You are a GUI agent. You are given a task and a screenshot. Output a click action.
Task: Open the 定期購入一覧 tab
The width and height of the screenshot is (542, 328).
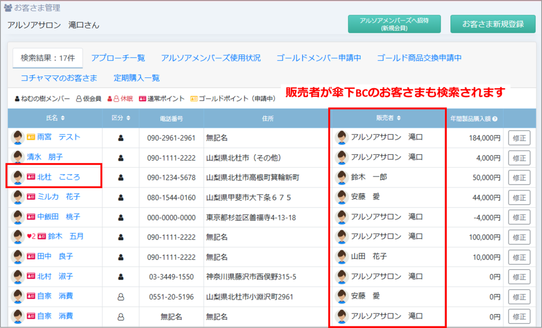click(137, 78)
